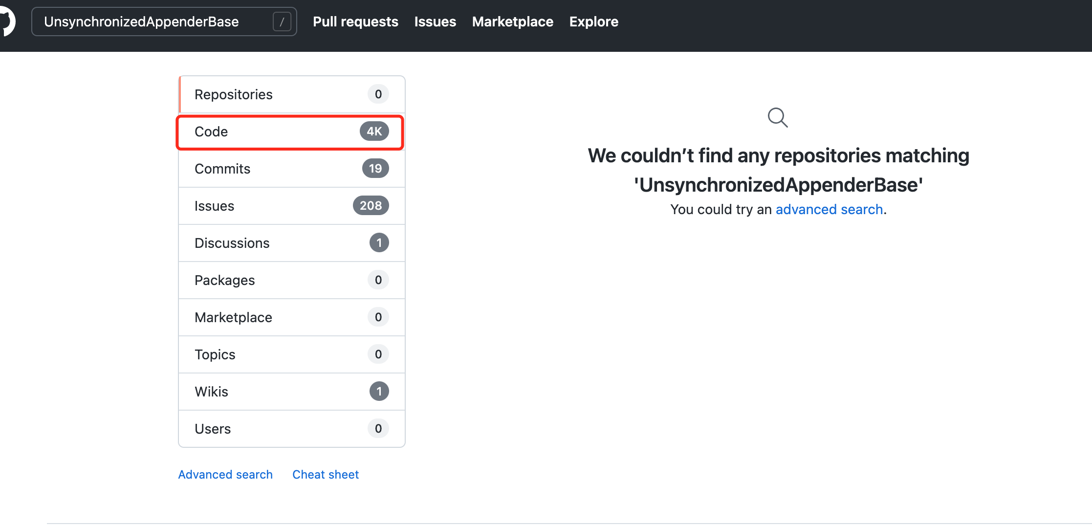Viewport: 1092px width, 527px height.
Task: Click the magnifying glass icon above the message
Action: pos(778,117)
